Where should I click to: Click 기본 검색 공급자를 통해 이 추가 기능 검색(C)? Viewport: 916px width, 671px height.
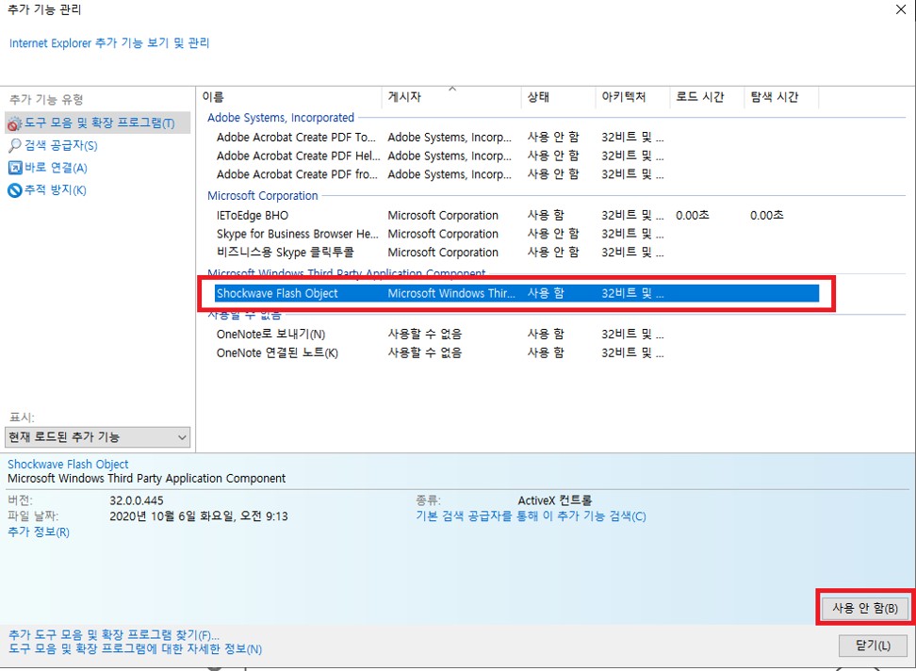click(531, 516)
